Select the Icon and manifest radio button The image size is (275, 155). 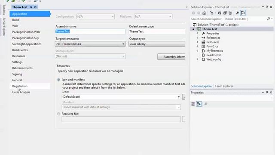point(58,80)
